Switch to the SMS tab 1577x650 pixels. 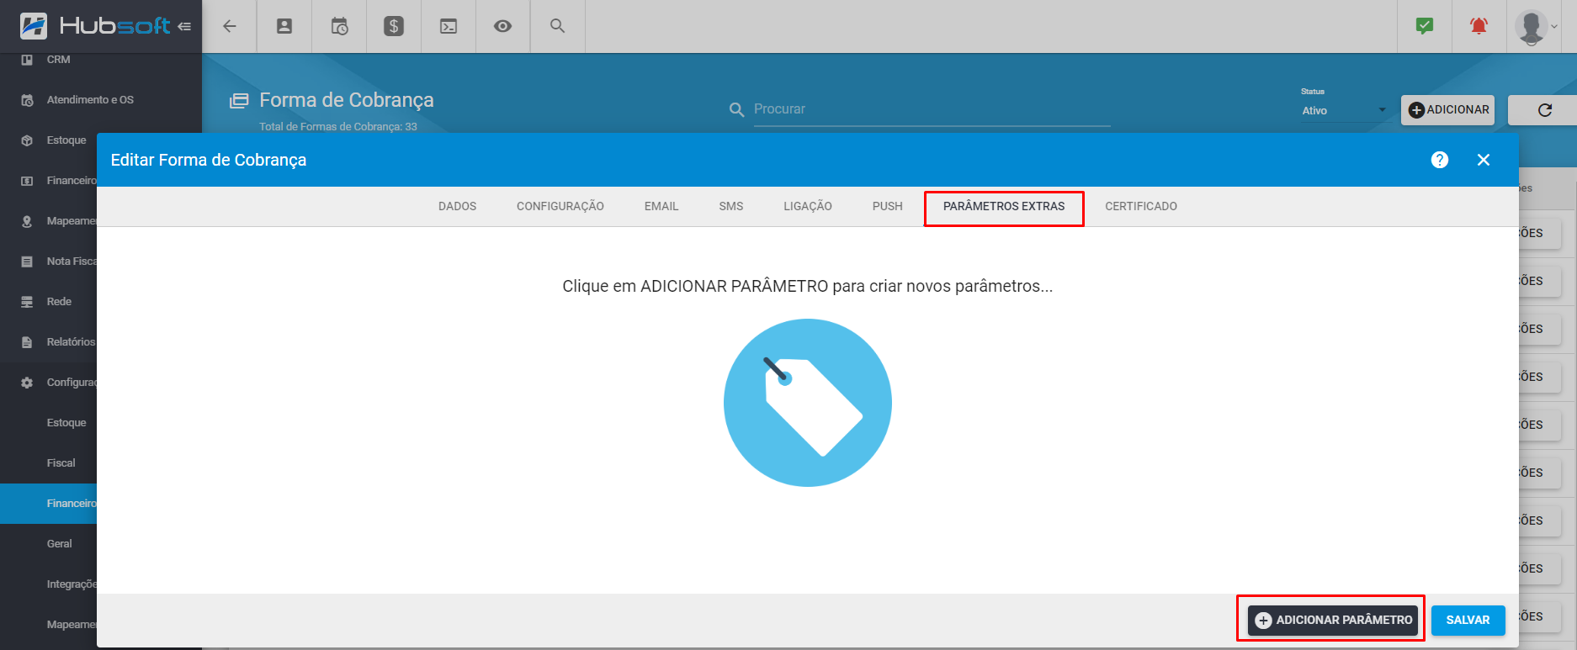[731, 206]
